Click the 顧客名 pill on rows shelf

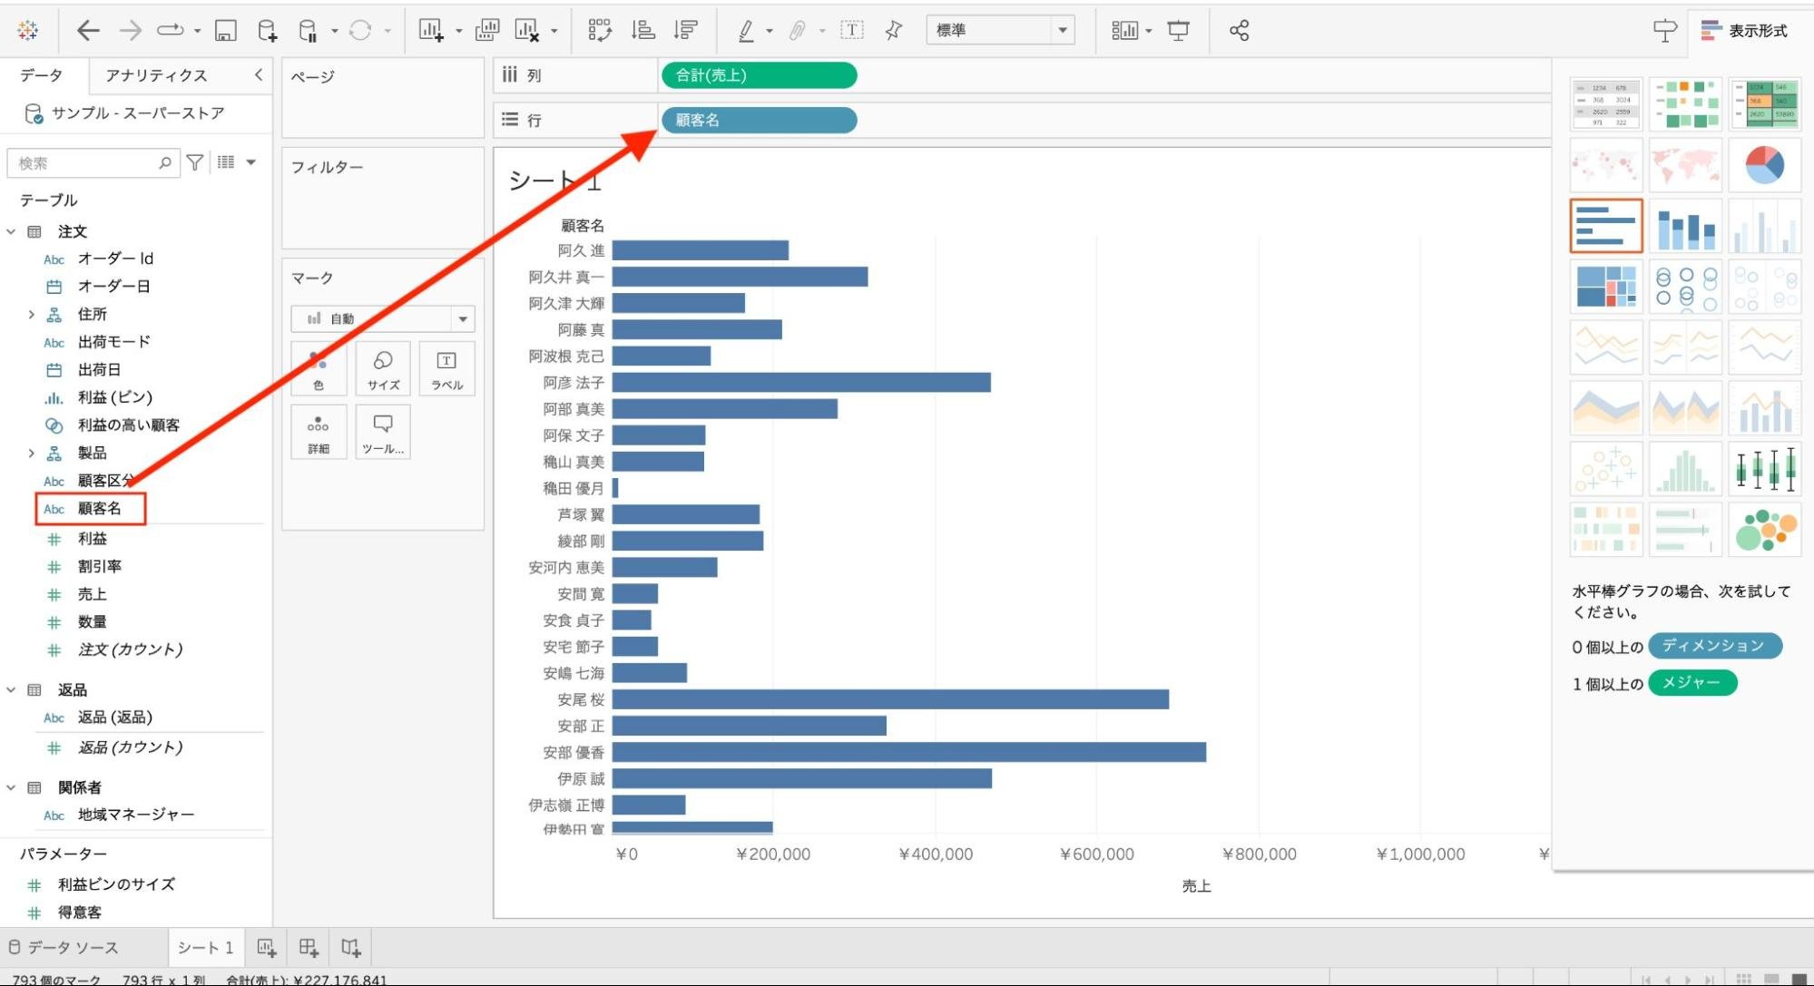coord(760,120)
